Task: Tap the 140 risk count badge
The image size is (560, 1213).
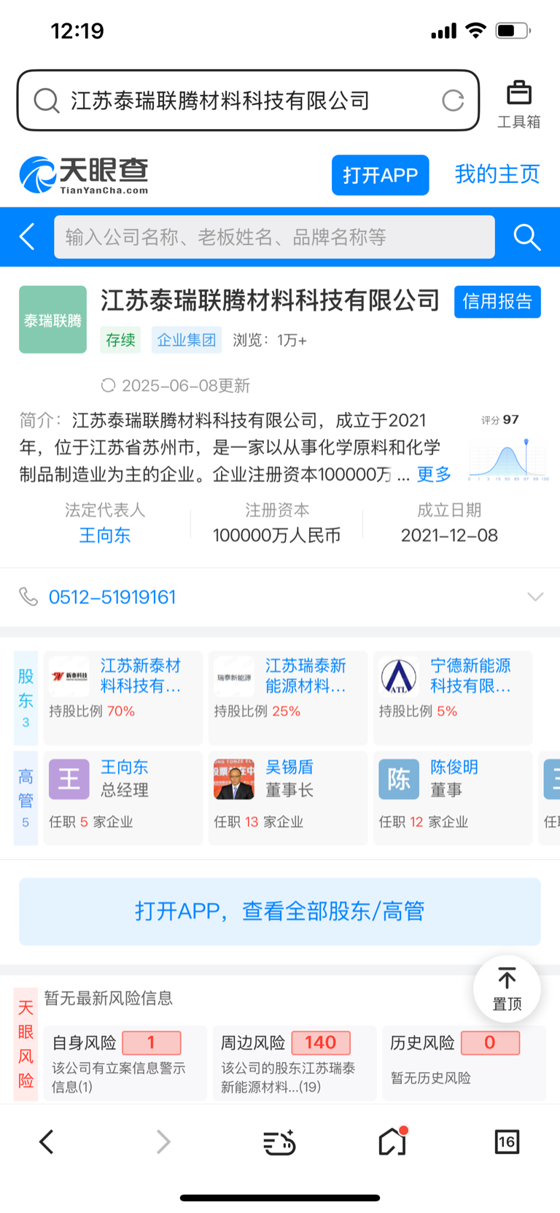Action: (x=321, y=1042)
